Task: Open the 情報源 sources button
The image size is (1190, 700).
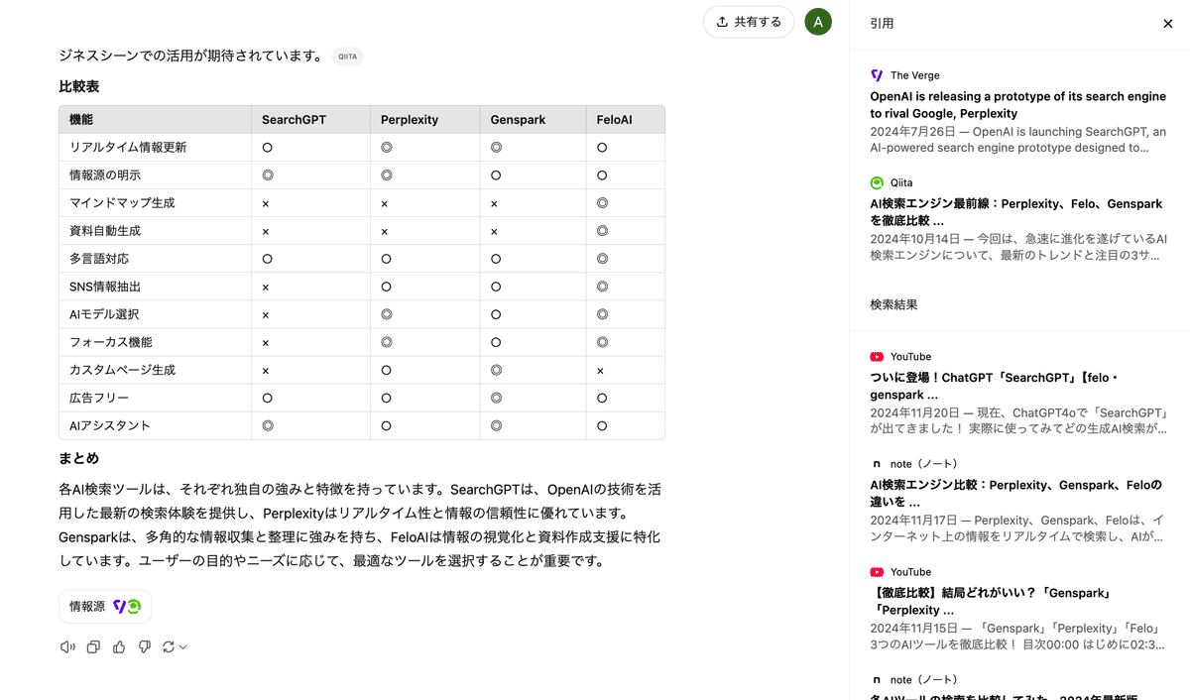Action: pyautogui.click(x=104, y=607)
